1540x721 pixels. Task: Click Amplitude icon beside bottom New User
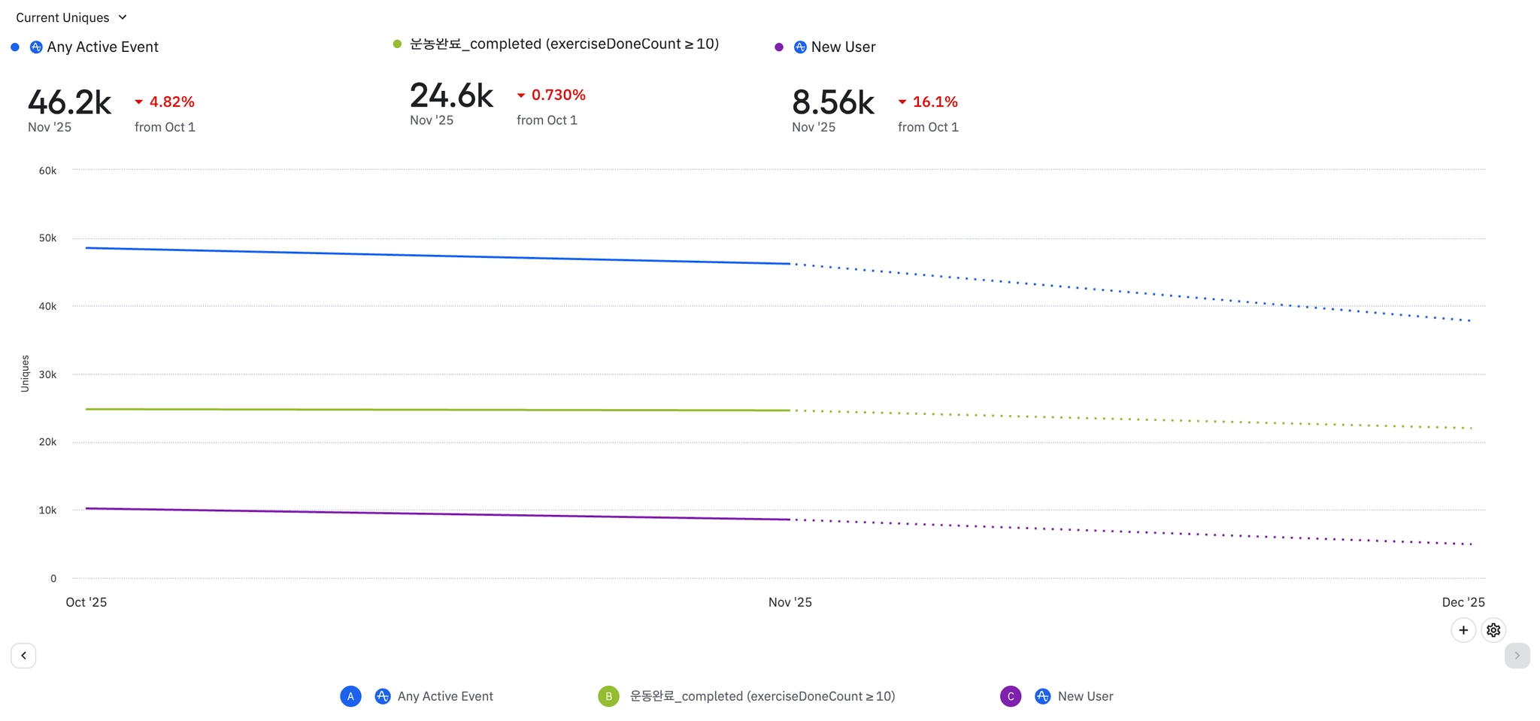tap(1042, 696)
